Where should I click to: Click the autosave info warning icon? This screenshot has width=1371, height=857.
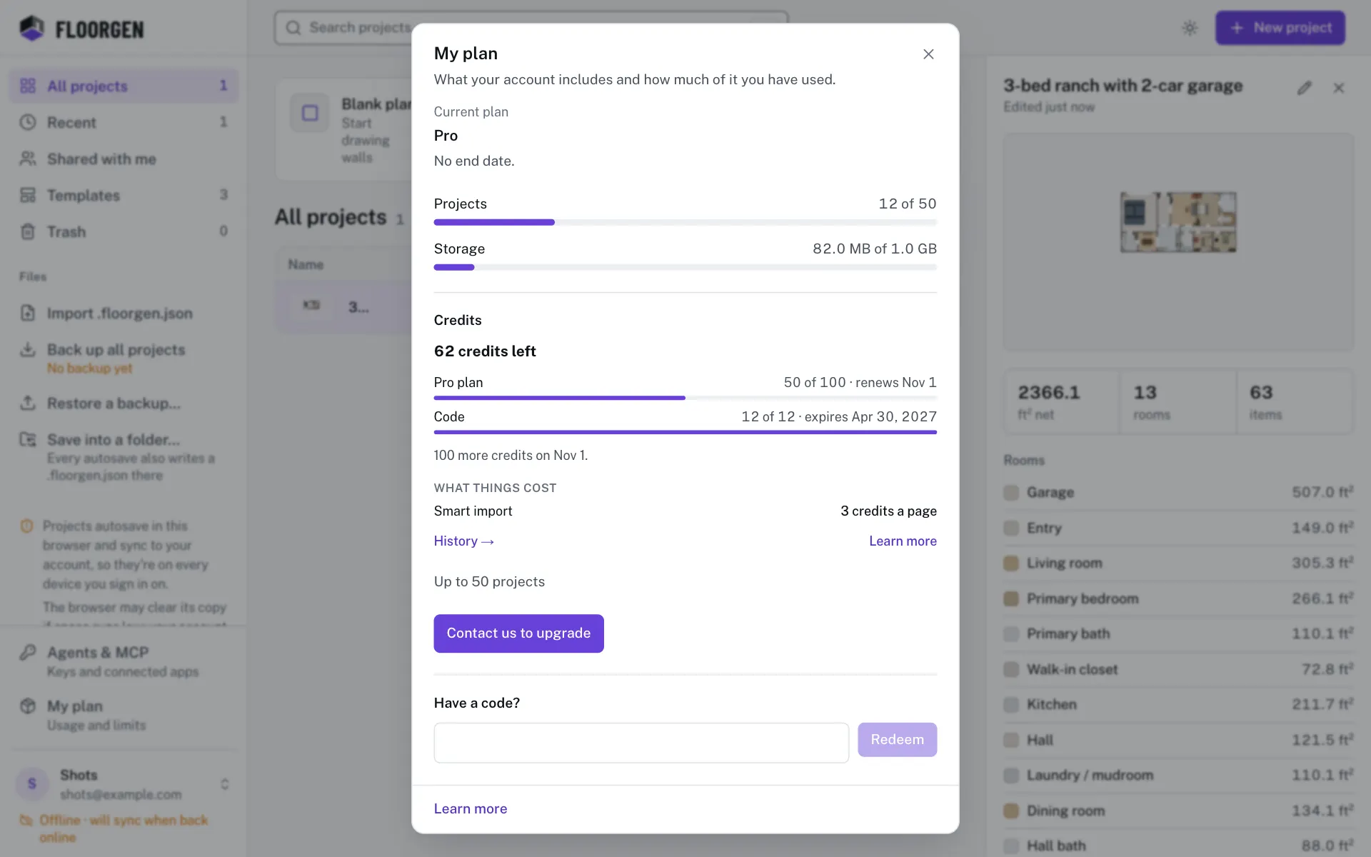(27, 526)
